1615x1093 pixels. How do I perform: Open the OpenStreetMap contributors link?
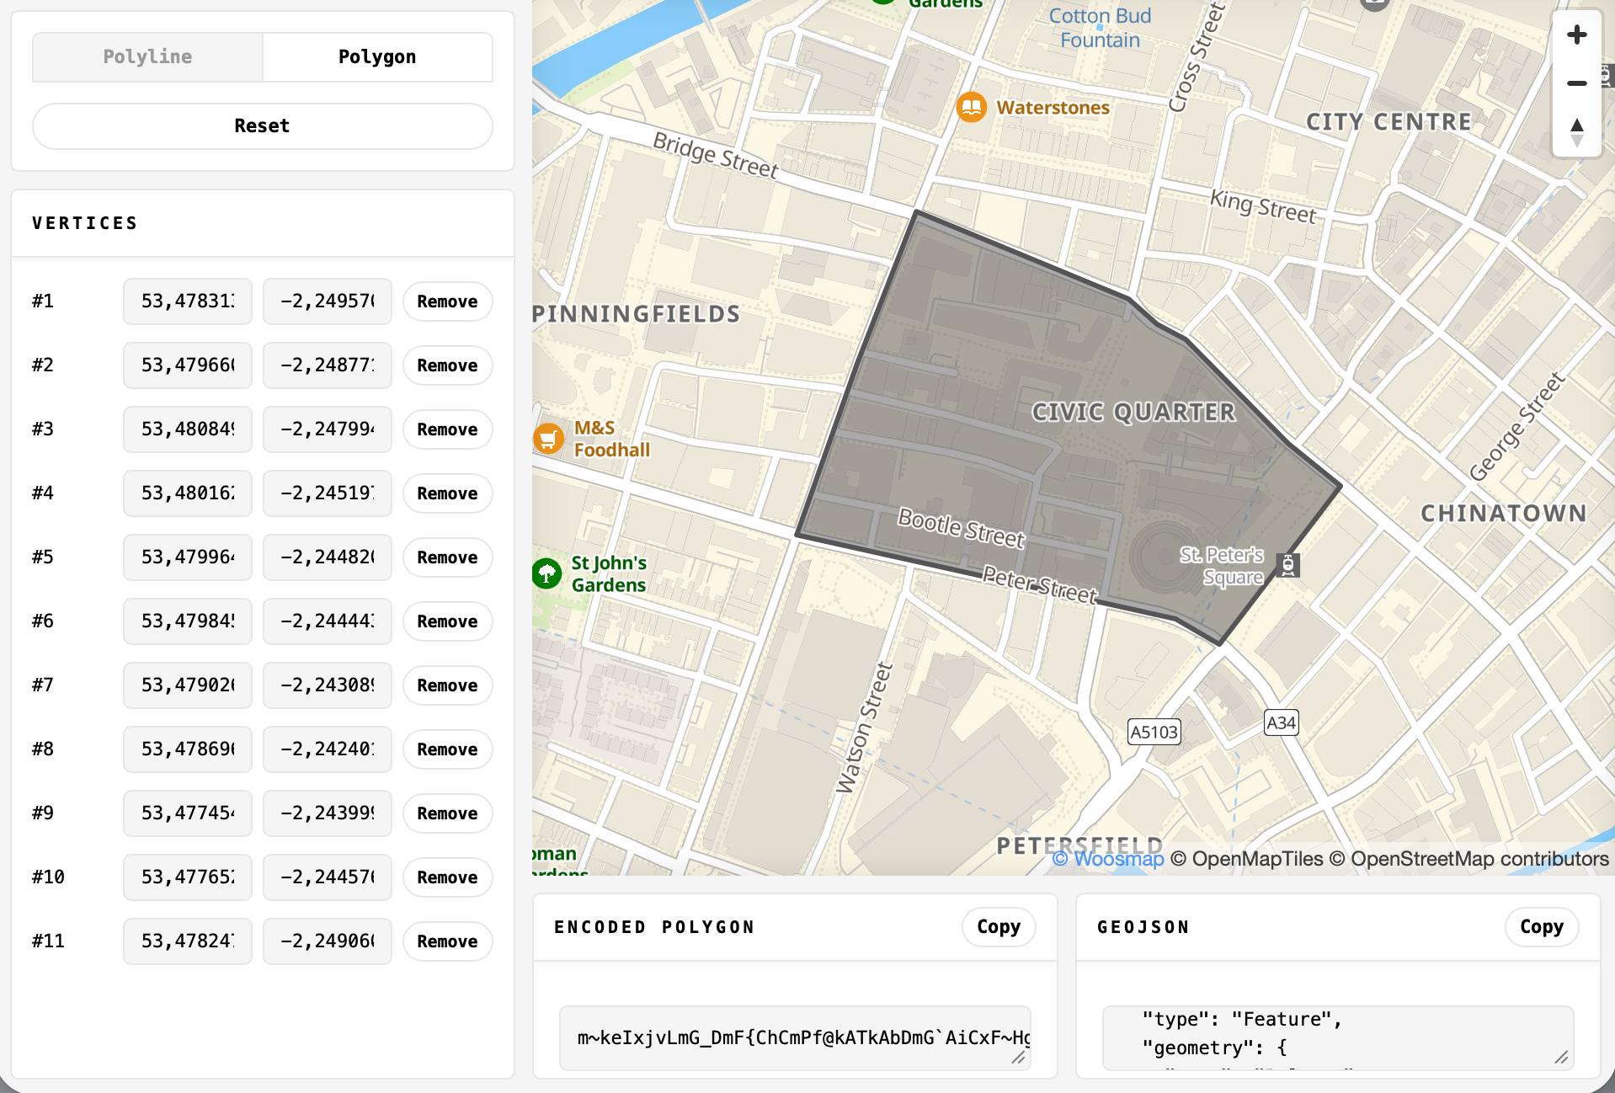click(1468, 859)
